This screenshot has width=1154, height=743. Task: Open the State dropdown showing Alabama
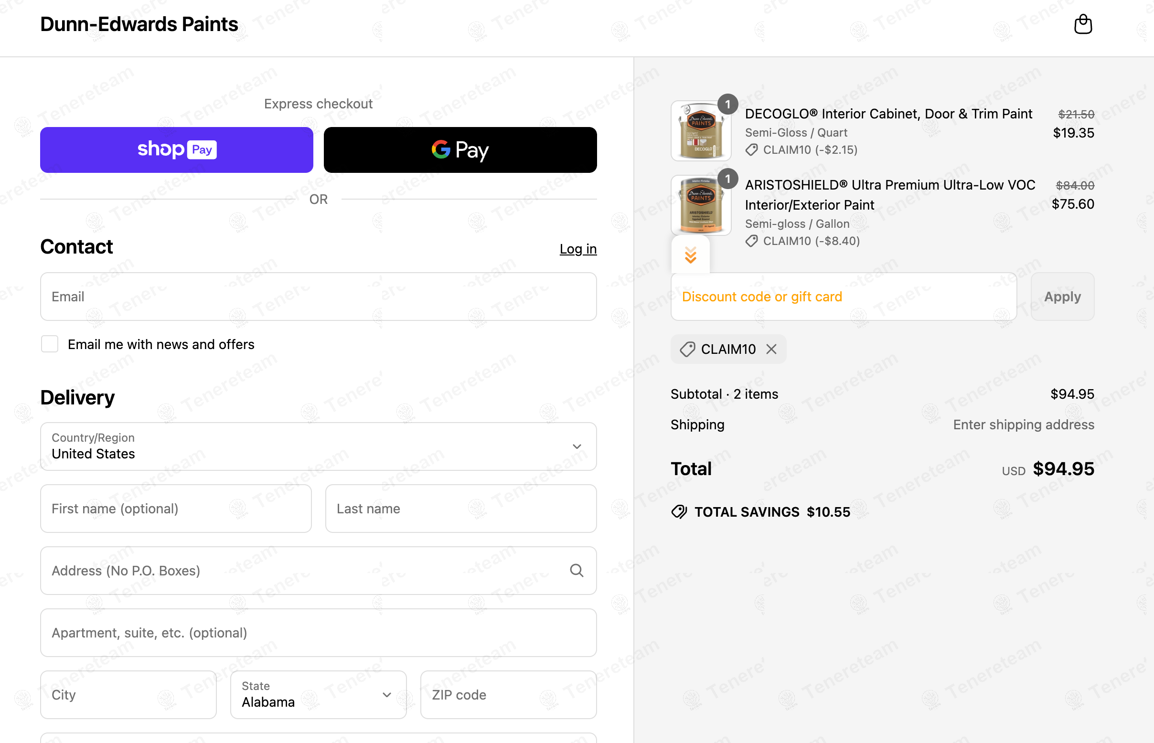point(318,694)
